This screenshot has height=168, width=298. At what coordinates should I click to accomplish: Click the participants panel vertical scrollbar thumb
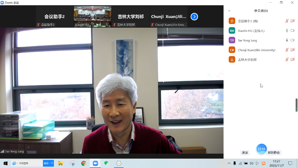pyautogui.click(x=296, y=105)
